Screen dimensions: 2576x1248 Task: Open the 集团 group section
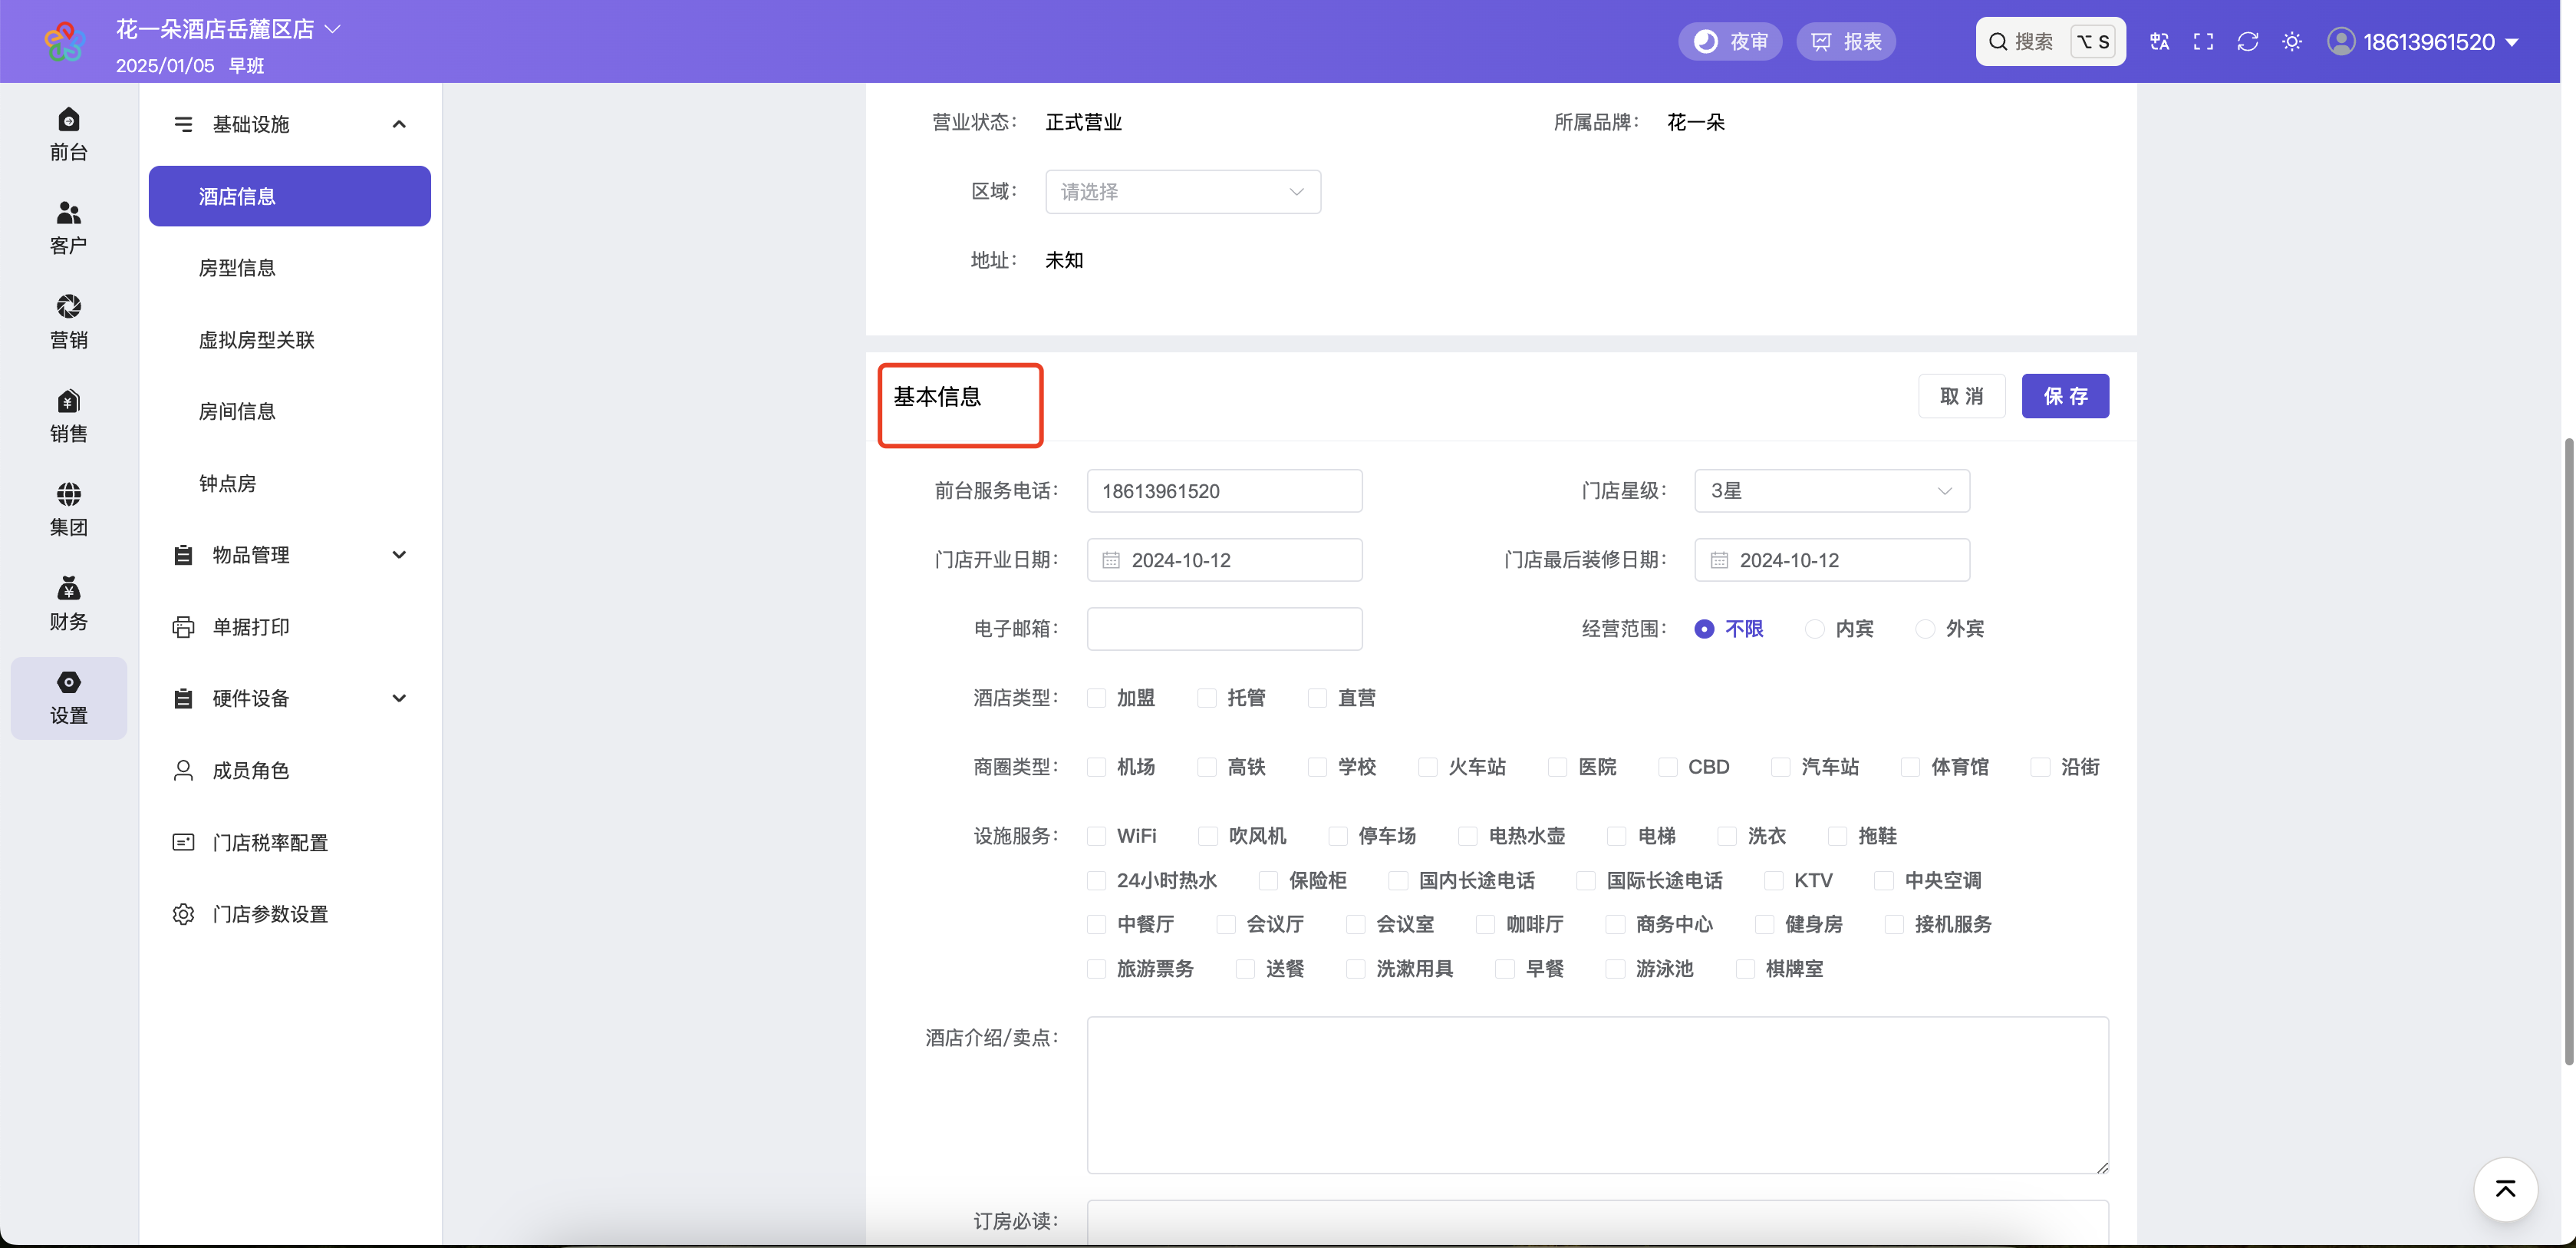[68, 510]
